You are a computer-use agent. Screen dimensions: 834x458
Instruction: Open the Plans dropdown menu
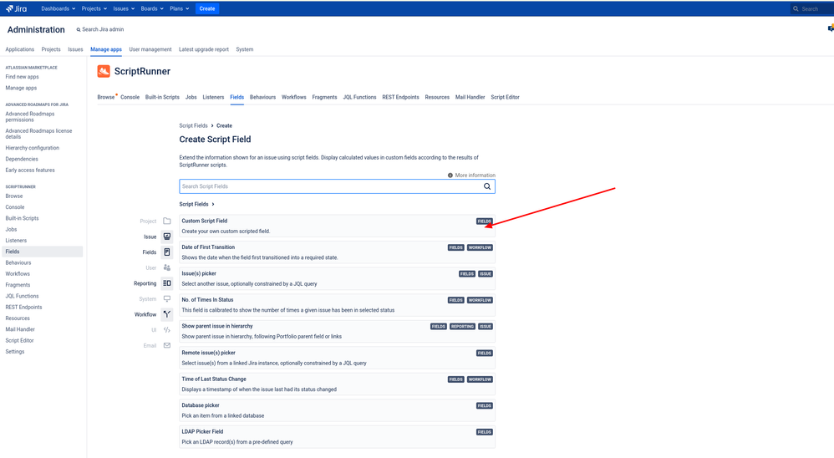pyautogui.click(x=179, y=8)
